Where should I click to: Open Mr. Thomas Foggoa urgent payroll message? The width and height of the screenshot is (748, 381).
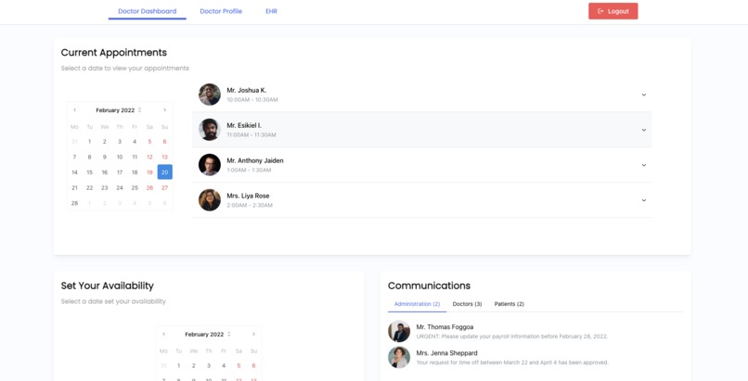click(x=512, y=337)
